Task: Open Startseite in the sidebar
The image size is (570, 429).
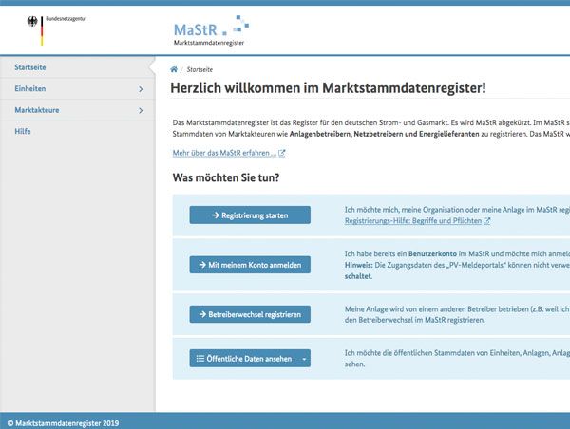Action: coord(30,67)
